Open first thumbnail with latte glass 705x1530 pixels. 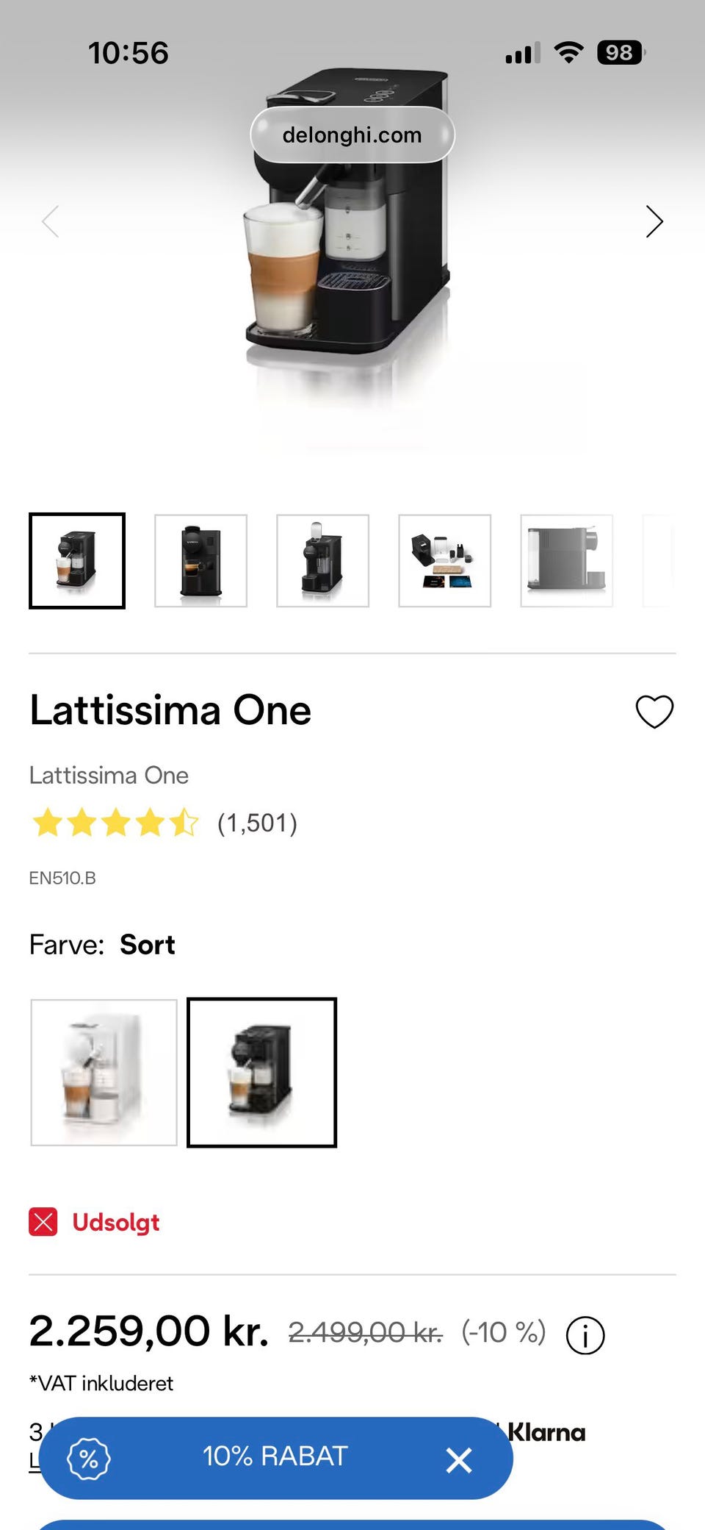(x=77, y=561)
